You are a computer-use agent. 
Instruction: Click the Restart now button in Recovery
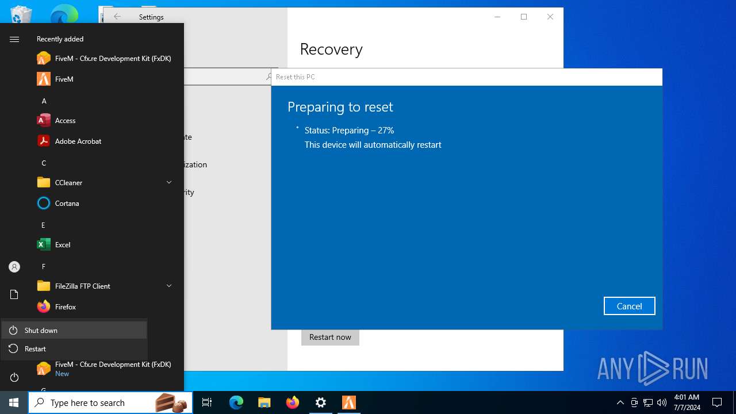point(330,337)
